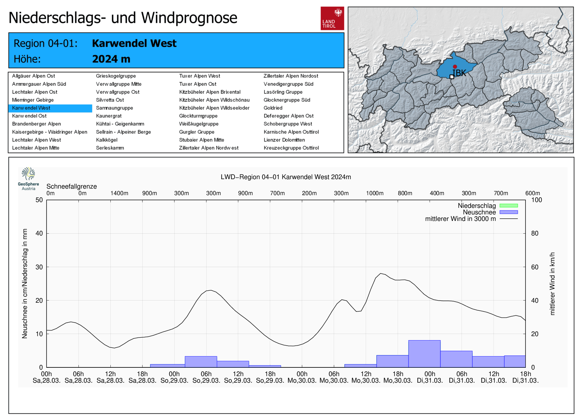This screenshot has width=581, height=419.
Task: Click the white IBK square marker on the map
Action: coord(452,77)
